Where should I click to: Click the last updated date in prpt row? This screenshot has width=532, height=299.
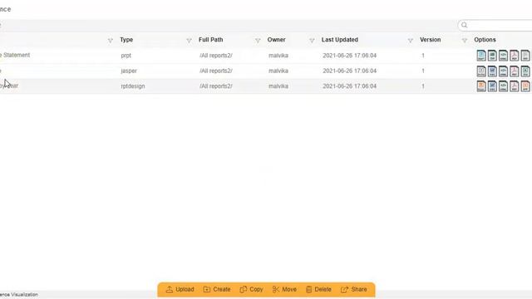(349, 56)
